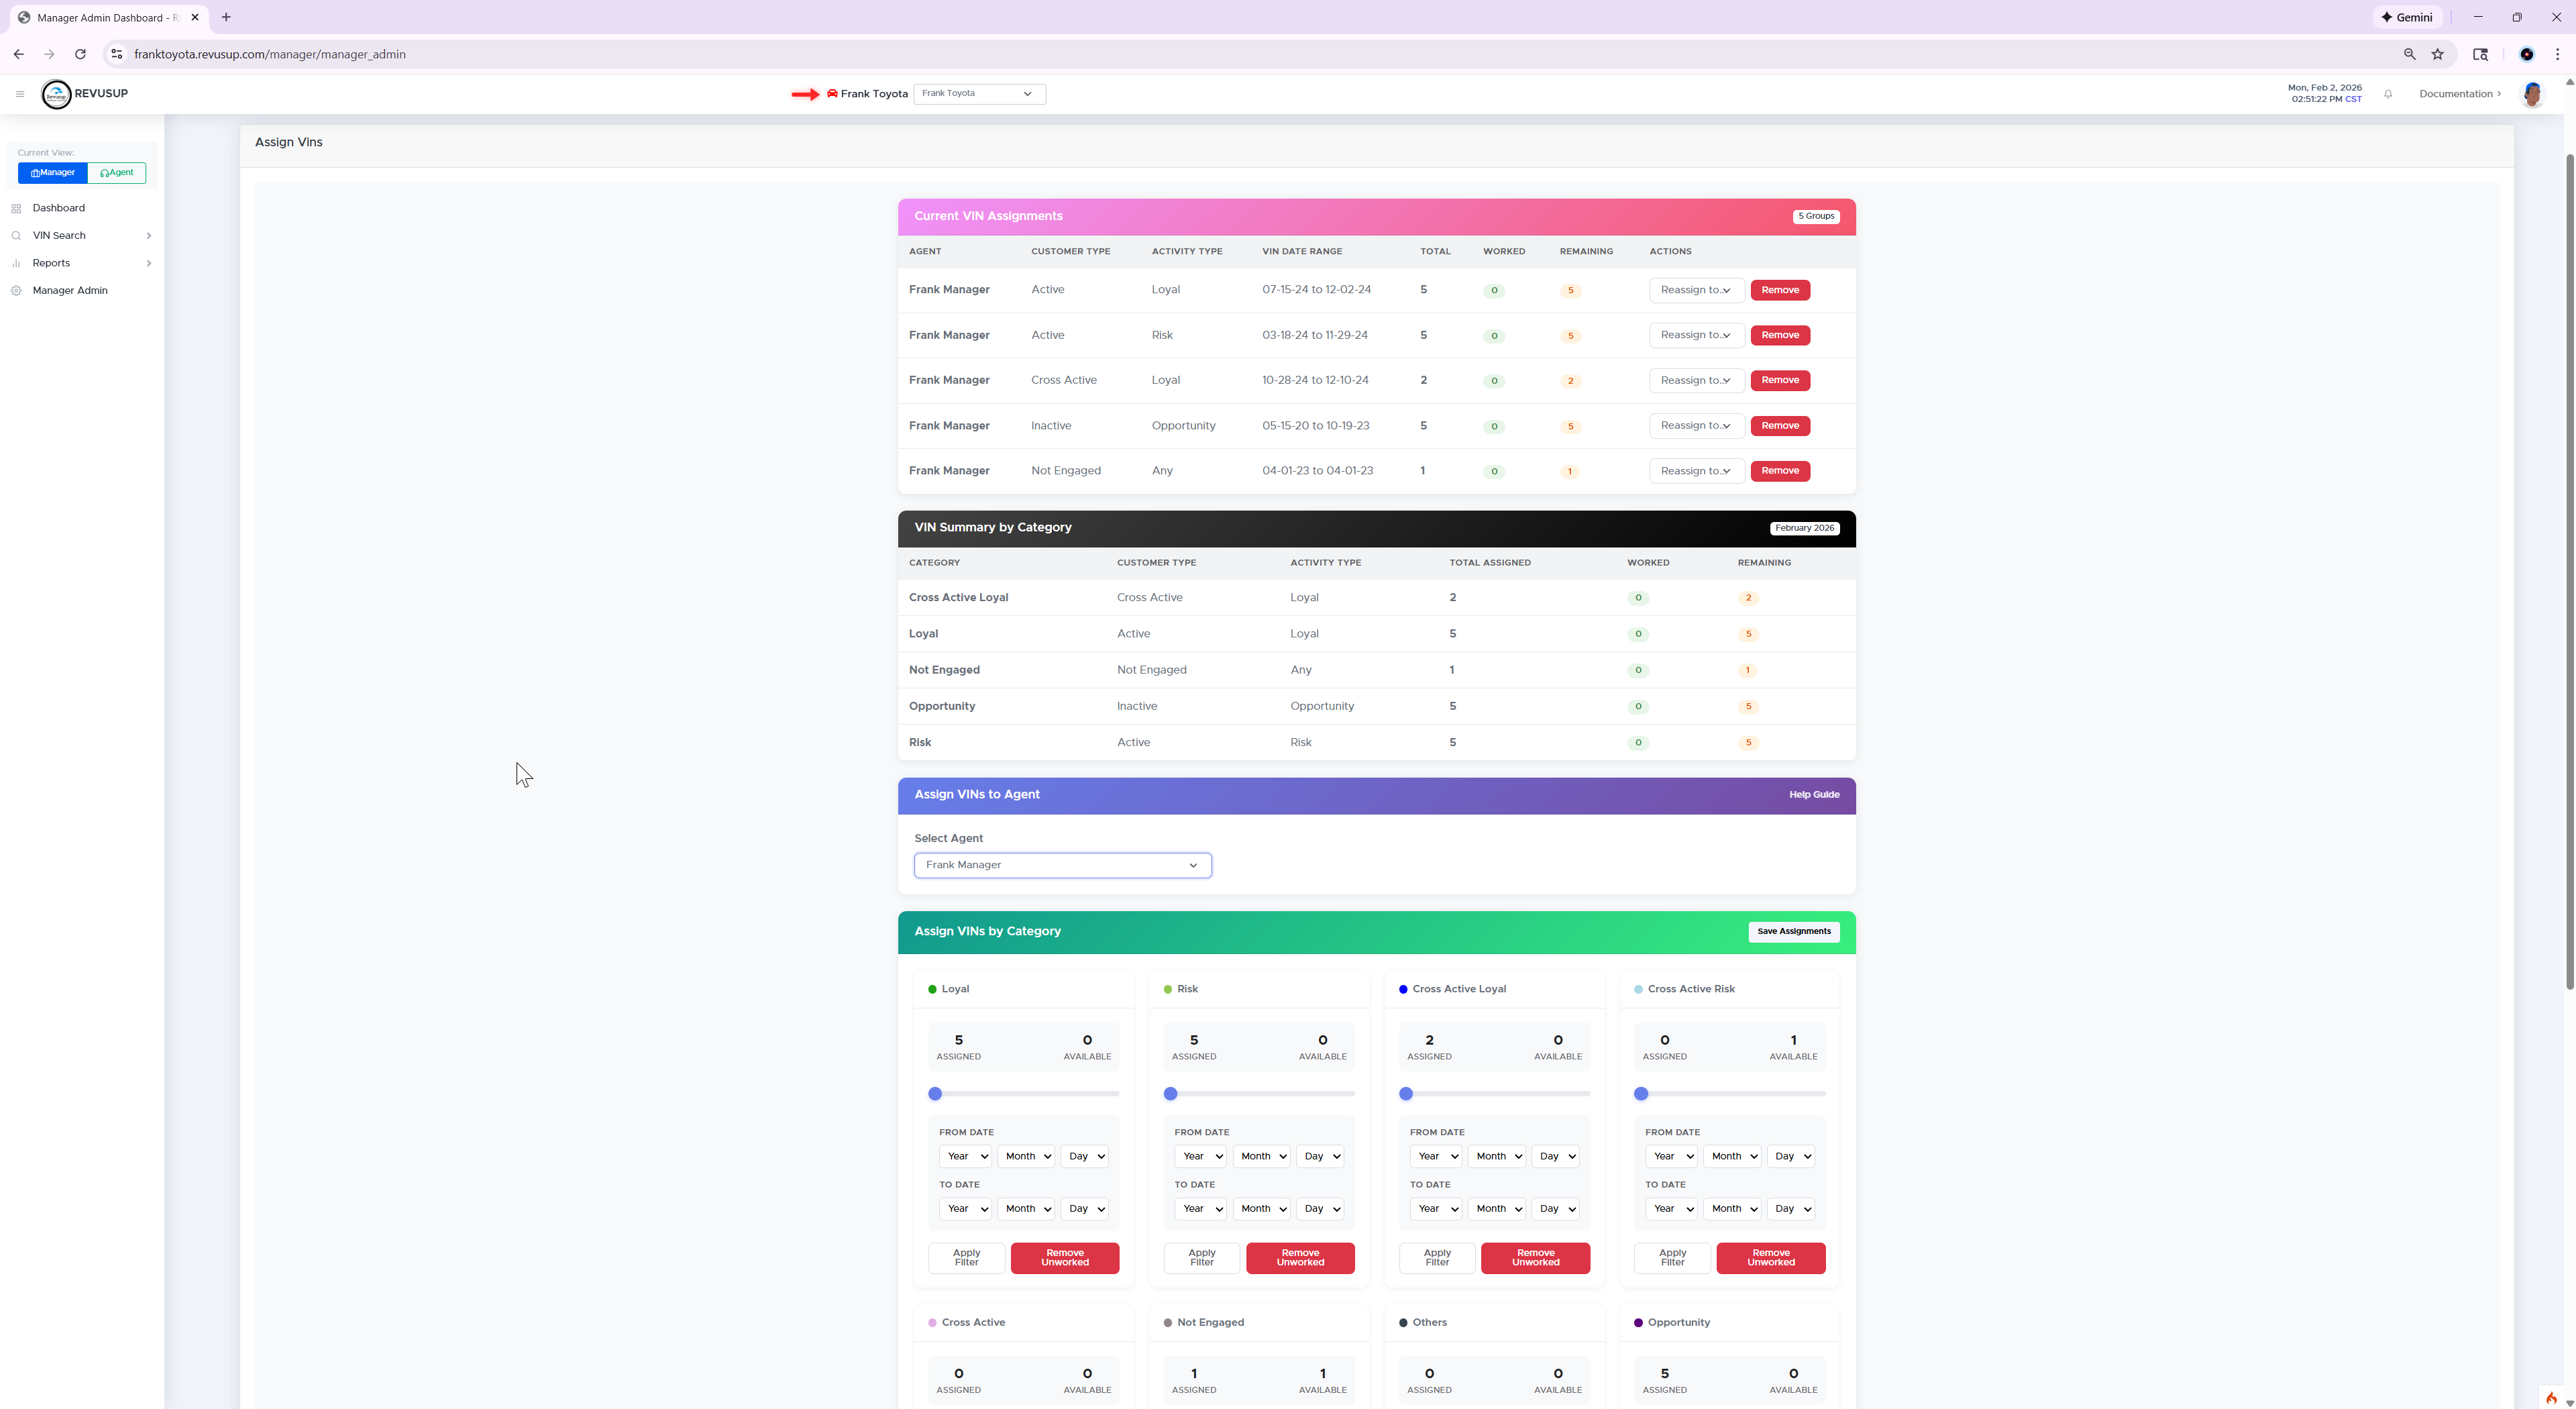Switch current view to Manager
Viewport: 2576px width, 1409px height.
(53, 173)
